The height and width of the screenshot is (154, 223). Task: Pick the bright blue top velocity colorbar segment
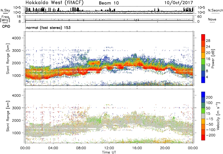click(203, 95)
